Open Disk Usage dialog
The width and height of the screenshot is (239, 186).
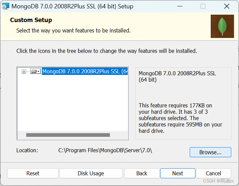click(x=91, y=173)
